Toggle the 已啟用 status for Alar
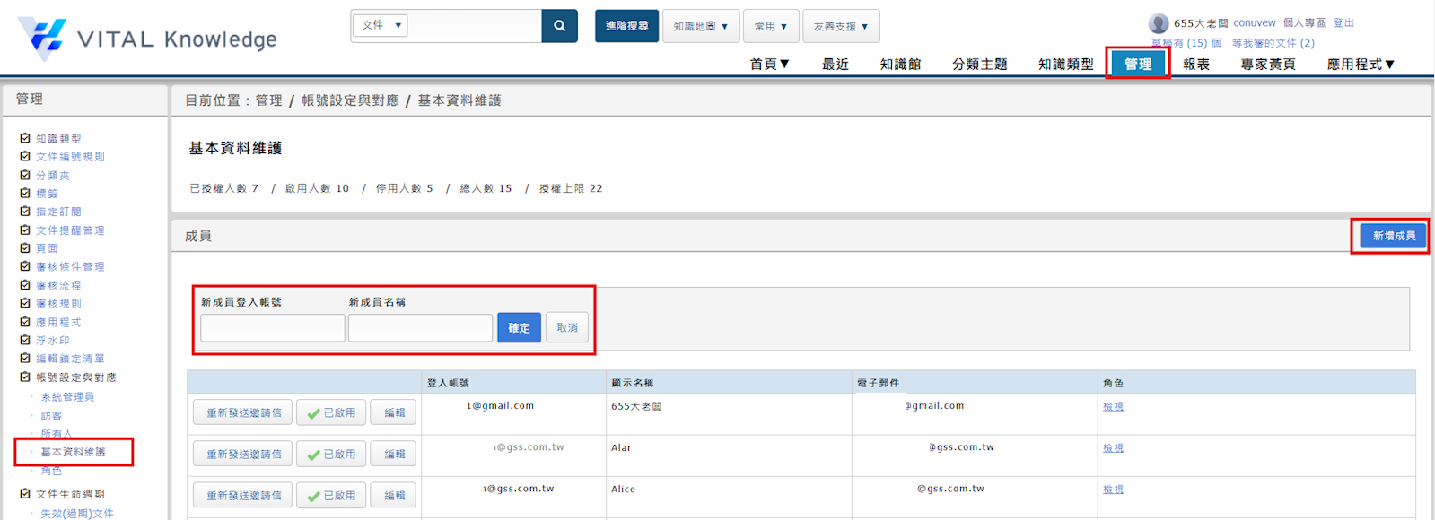The width and height of the screenshot is (1435, 520). tap(331, 455)
